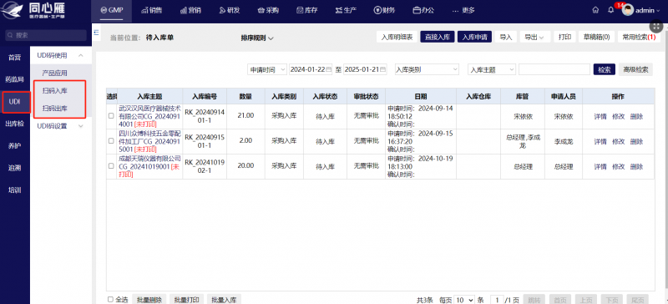The height and width of the screenshot is (304, 668).
Task: Click 修改 for the RK_20240915 01-1 row
Action: 618,141
